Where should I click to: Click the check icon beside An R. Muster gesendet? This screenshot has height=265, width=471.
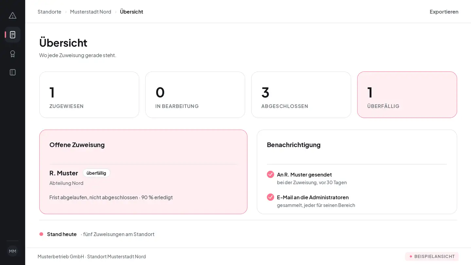[270, 174]
